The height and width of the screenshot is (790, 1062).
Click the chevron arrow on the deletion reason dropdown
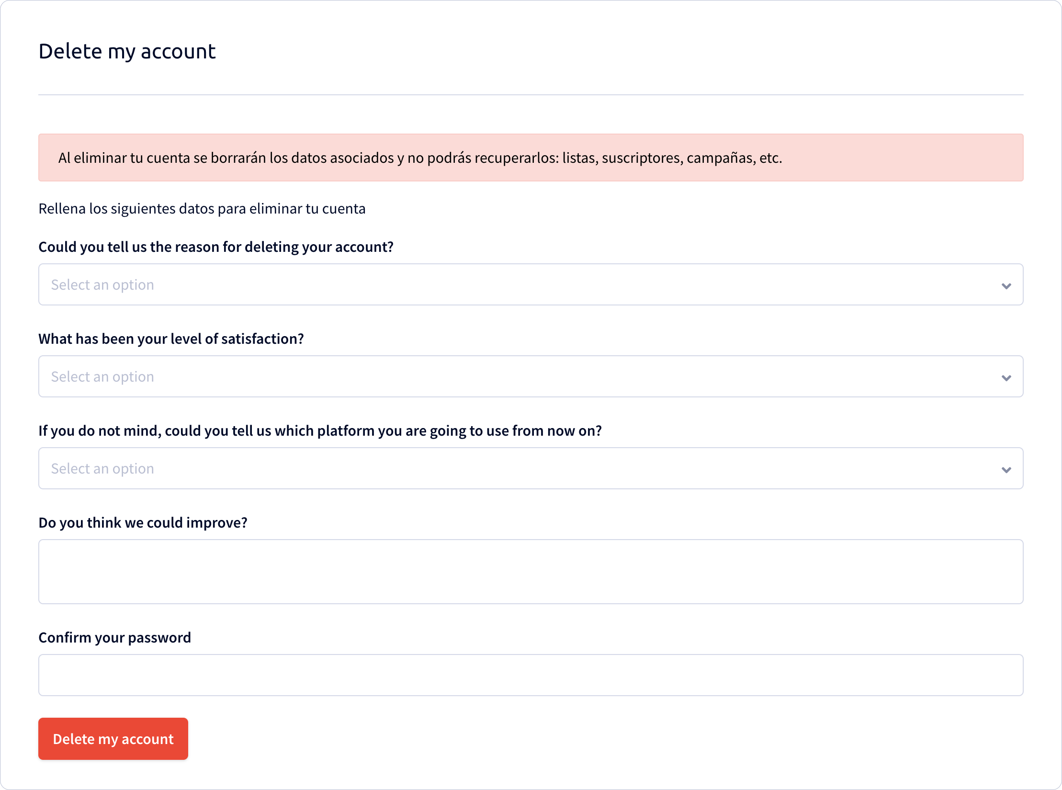pyautogui.click(x=1006, y=286)
